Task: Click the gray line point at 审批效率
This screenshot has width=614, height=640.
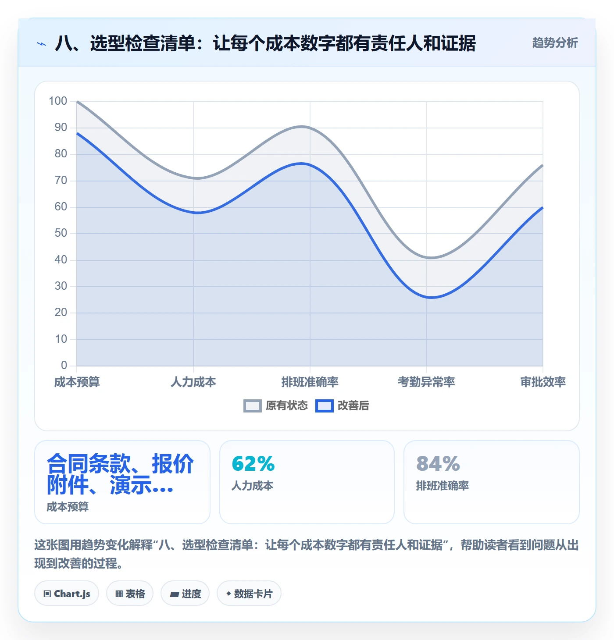Action: point(543,165)
